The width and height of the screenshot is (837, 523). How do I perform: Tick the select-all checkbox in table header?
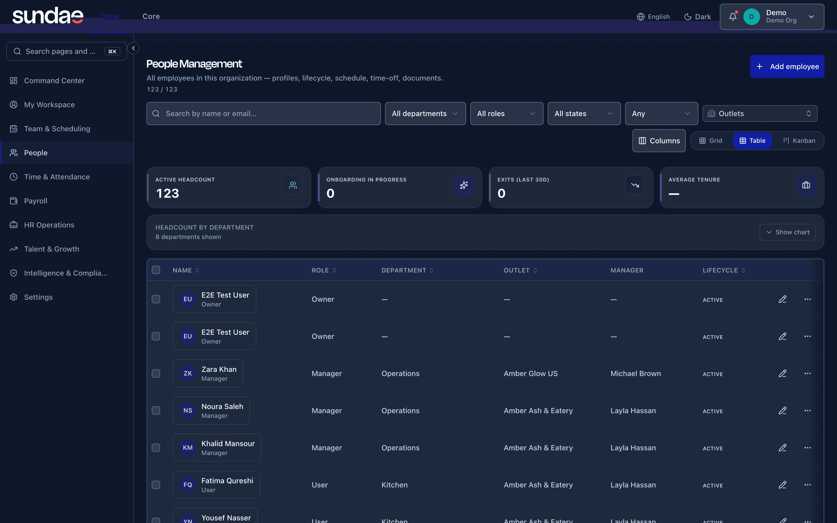156,270
